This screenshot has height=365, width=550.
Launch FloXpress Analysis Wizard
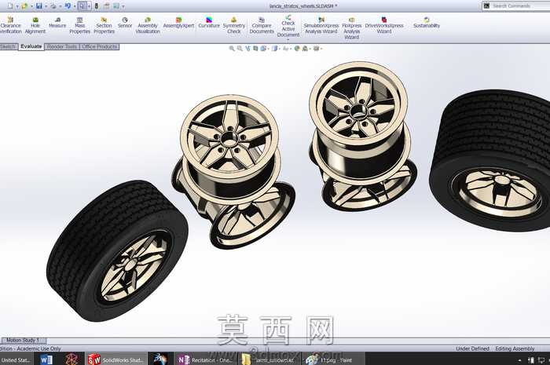352,28
